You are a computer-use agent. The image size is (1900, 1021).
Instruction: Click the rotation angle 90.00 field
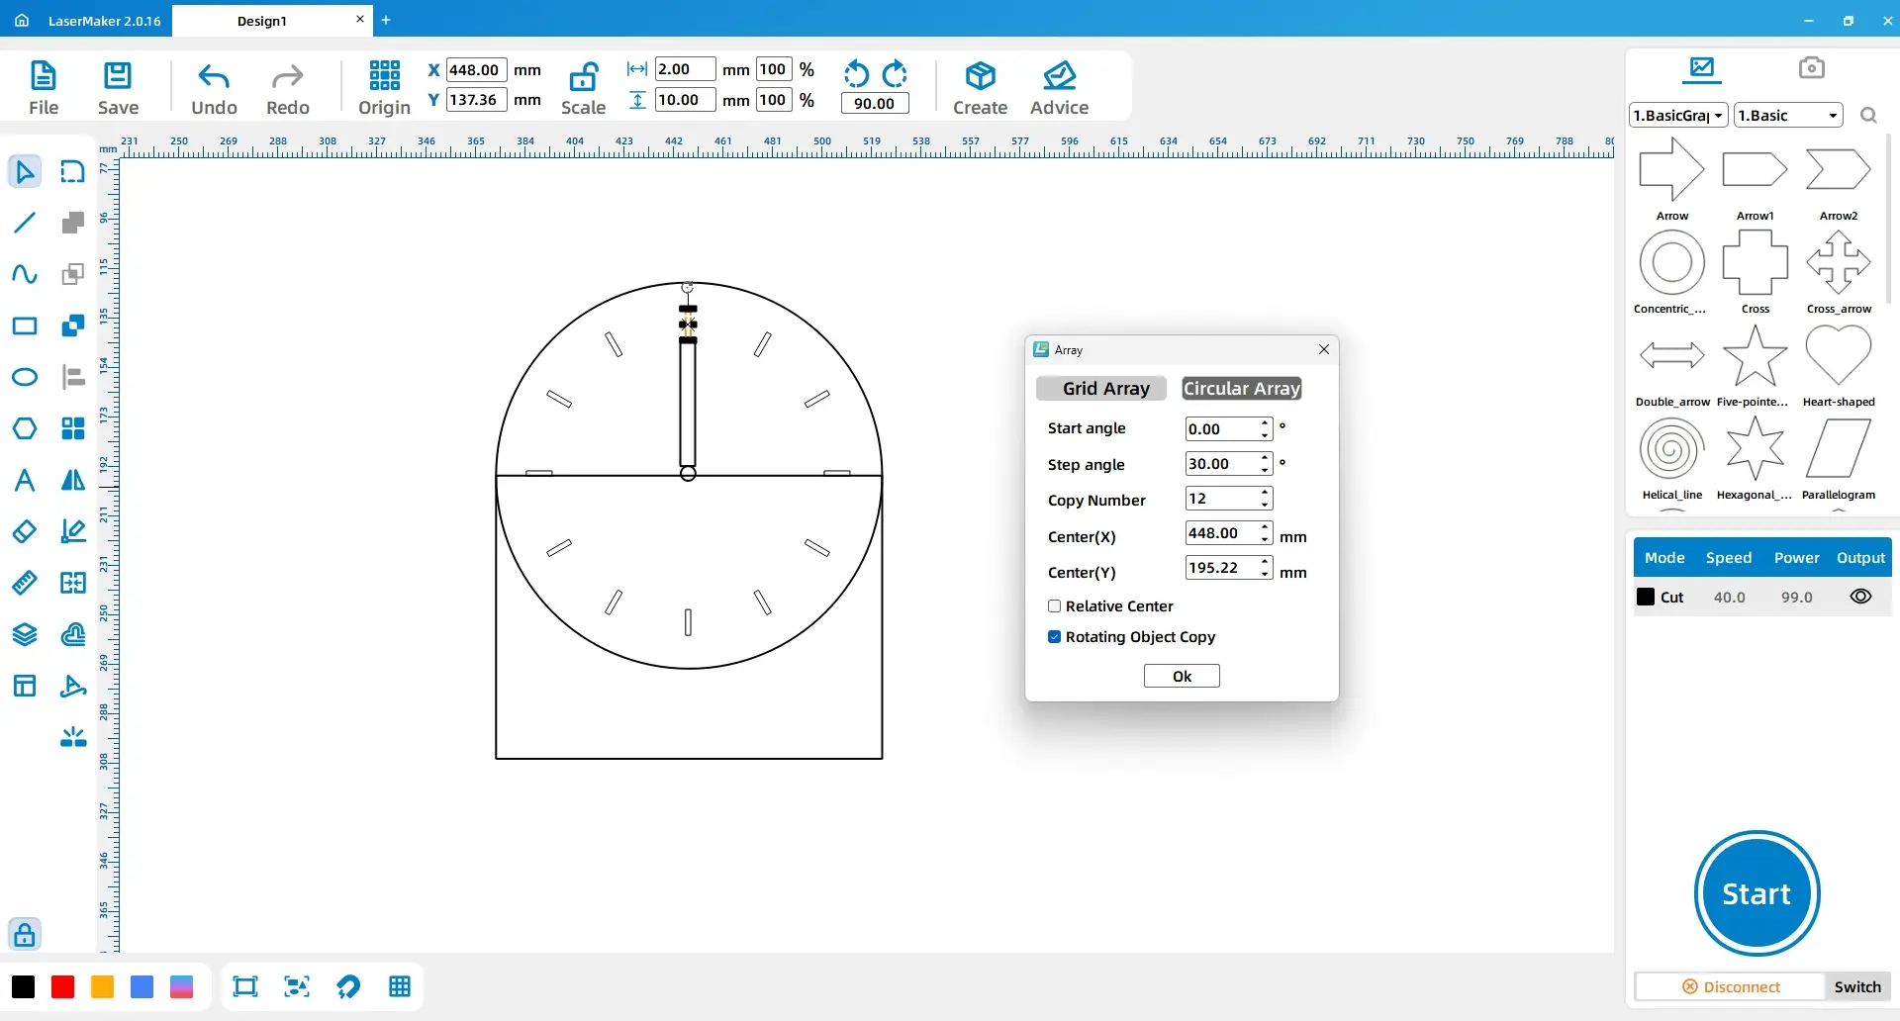tap(875, 103)
